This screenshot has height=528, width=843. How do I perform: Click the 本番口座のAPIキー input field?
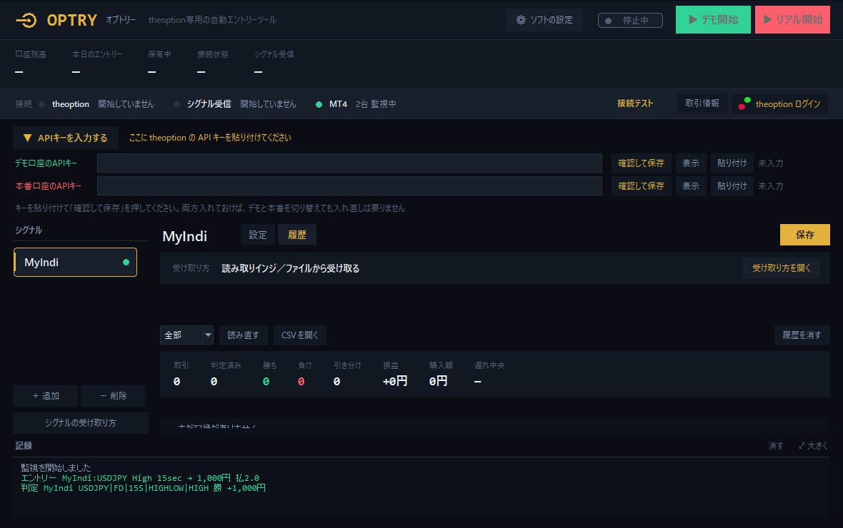tap(349, 186)
